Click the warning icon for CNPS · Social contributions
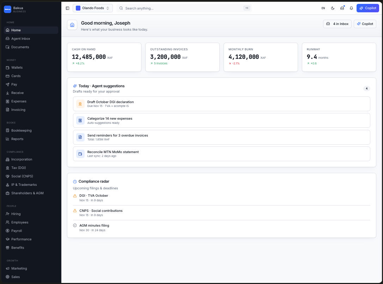Viewport: 383px width, 284px height. pyautogui.click(x=75, y=210)
